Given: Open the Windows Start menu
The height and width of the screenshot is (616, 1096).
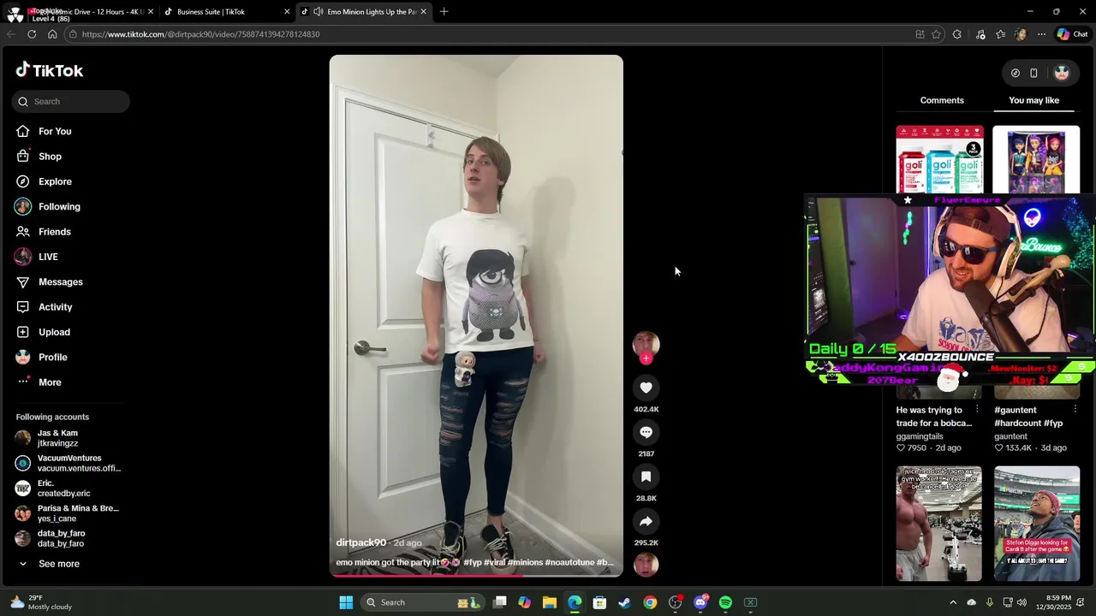Looking at the screenshot, I should tap(346, 602).
